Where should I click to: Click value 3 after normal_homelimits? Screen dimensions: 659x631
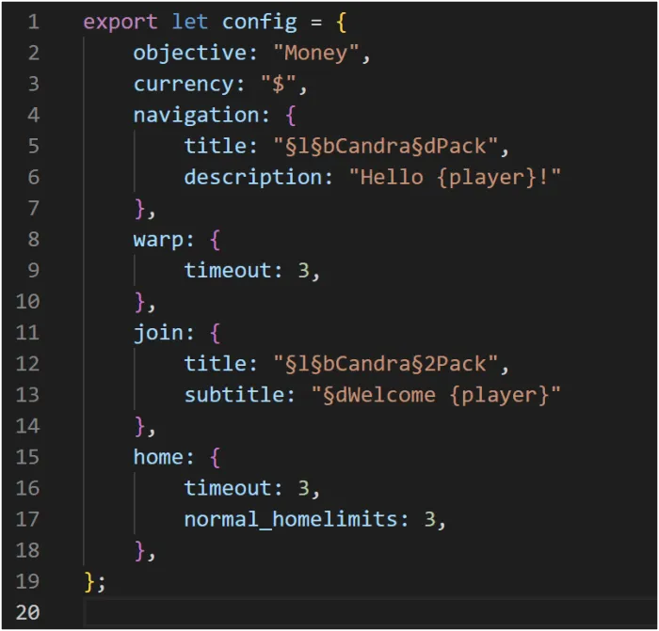429,519
